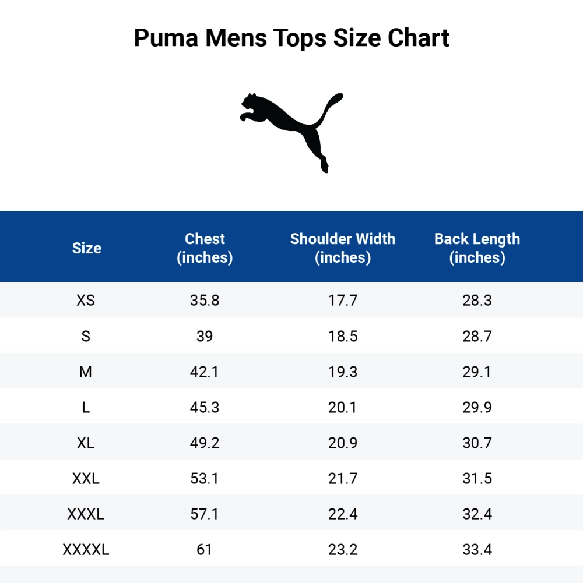Click the Shoulder Width (inches) header

click(x=343, y=248)
